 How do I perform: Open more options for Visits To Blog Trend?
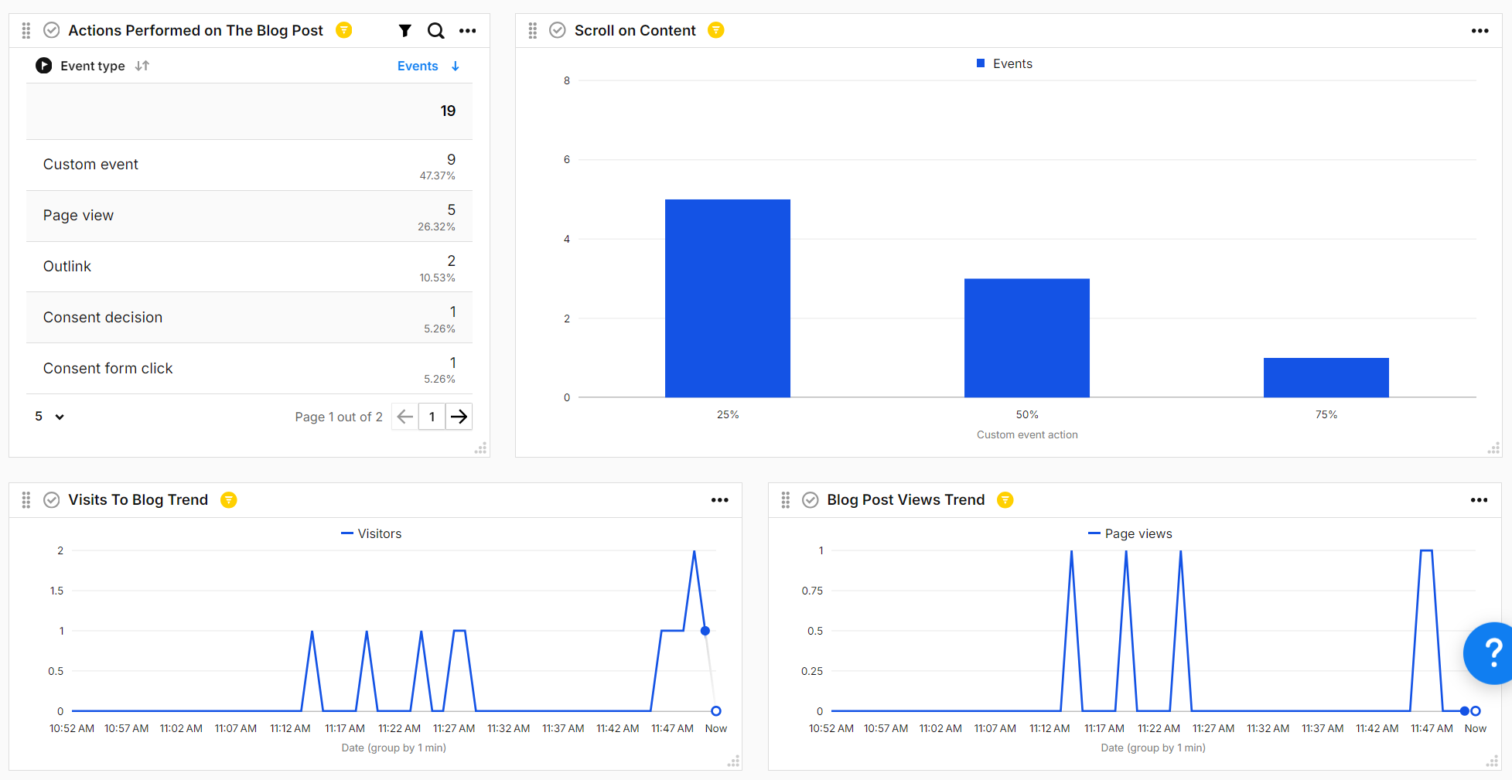point(720,500)
